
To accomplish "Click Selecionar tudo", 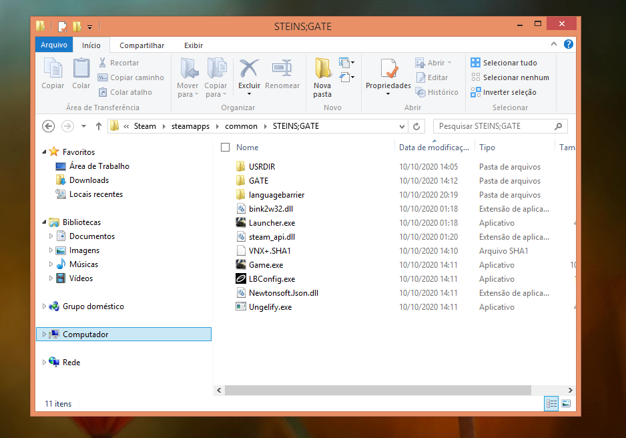I will pos(504,63).
